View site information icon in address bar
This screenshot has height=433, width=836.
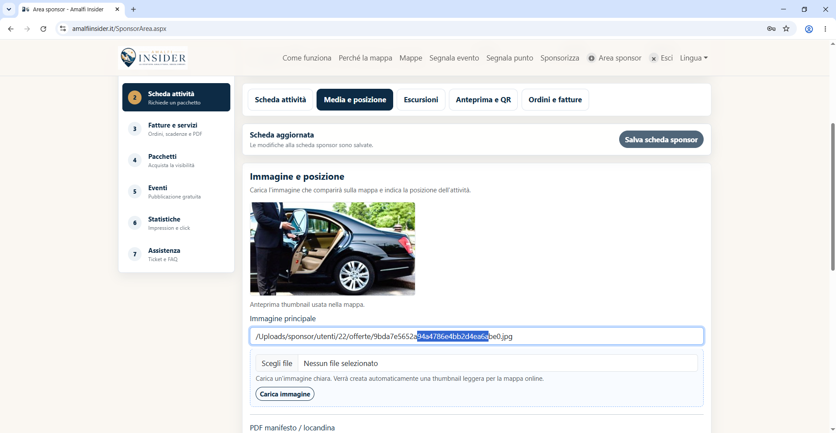click(63, 29)
